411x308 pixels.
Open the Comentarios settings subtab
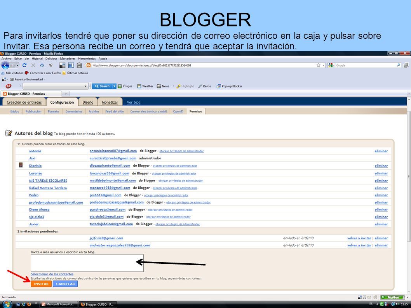click(74, 111)
